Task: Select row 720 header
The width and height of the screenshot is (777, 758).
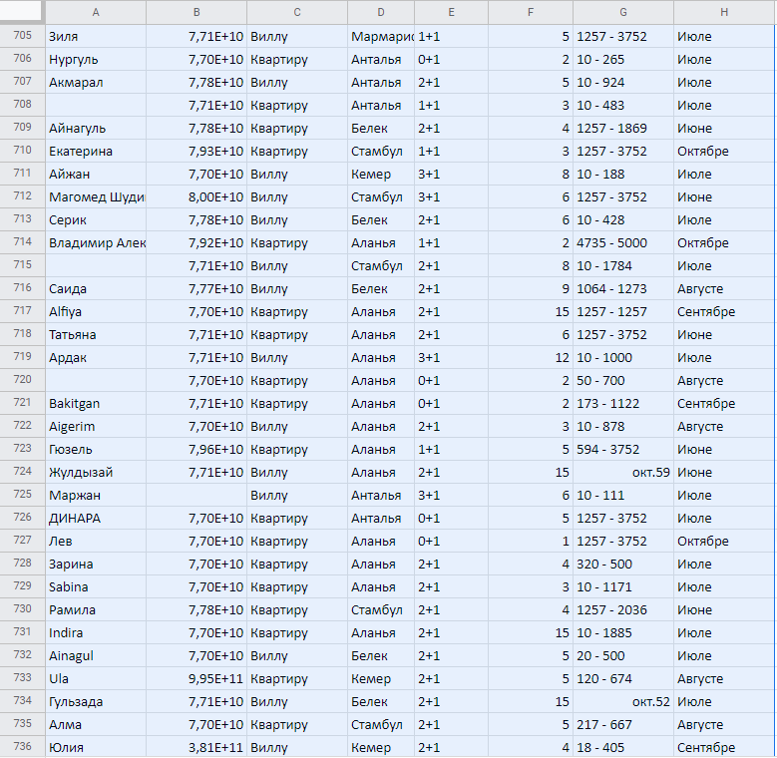Action: coord(22,380)
